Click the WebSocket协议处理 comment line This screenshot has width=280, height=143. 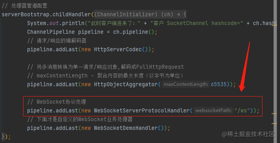(57, 102)
